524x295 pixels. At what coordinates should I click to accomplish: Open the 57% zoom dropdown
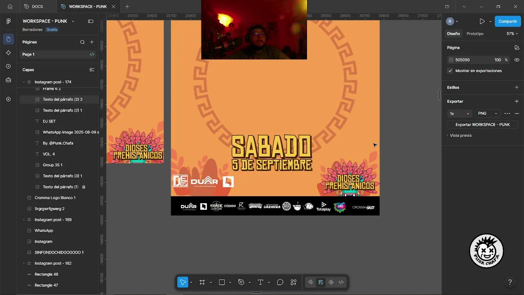[x=513, y=34]
